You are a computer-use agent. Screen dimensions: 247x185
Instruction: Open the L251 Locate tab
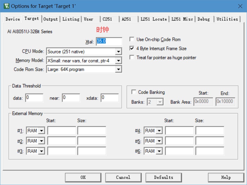[154, 19]
